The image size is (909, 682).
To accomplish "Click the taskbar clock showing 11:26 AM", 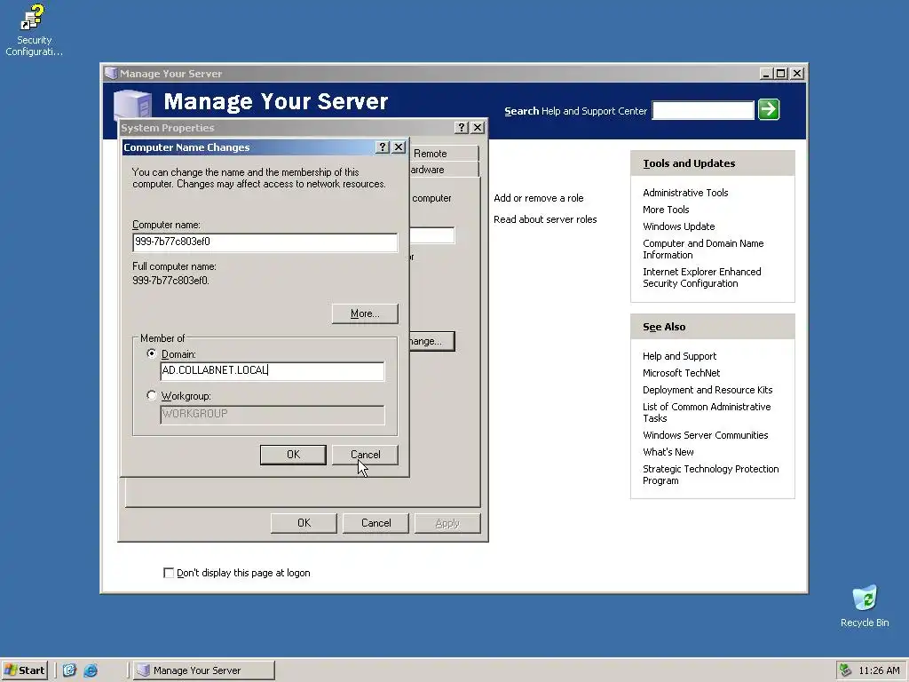I will 879,670.
